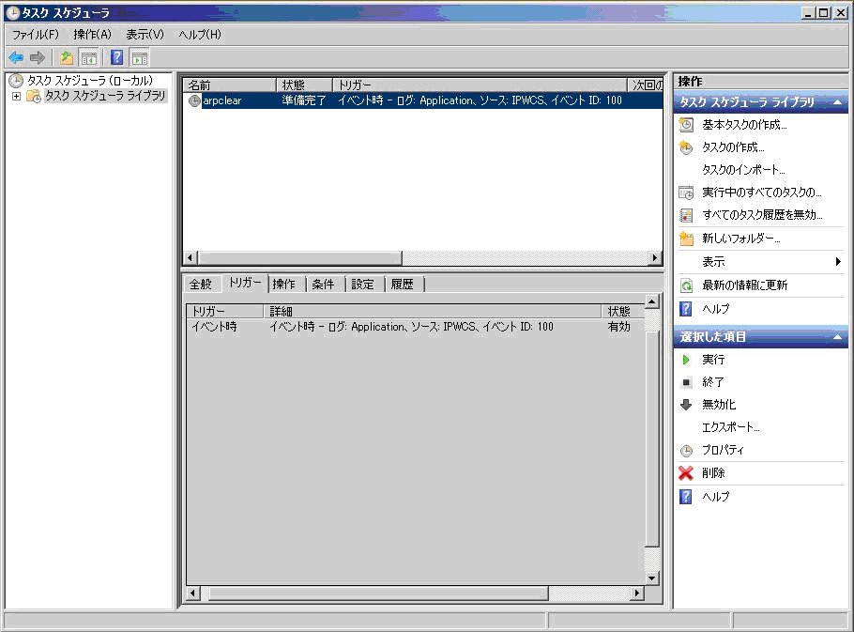Click right arrow of details horizontal scrollbar
854x632 pixels.
[x=637, y=593]
